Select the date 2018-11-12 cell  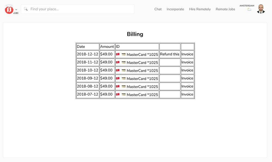pyautogui.click(x=88, y=62)
